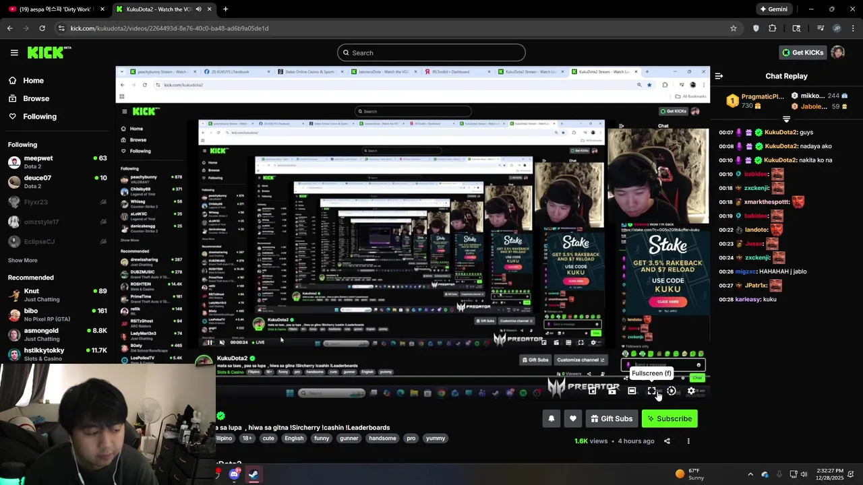Click the pro tag
The image size is (863, 485).
[411, 439]
